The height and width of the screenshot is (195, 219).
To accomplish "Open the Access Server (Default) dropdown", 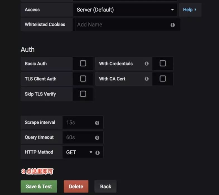I will coord(125,10).
